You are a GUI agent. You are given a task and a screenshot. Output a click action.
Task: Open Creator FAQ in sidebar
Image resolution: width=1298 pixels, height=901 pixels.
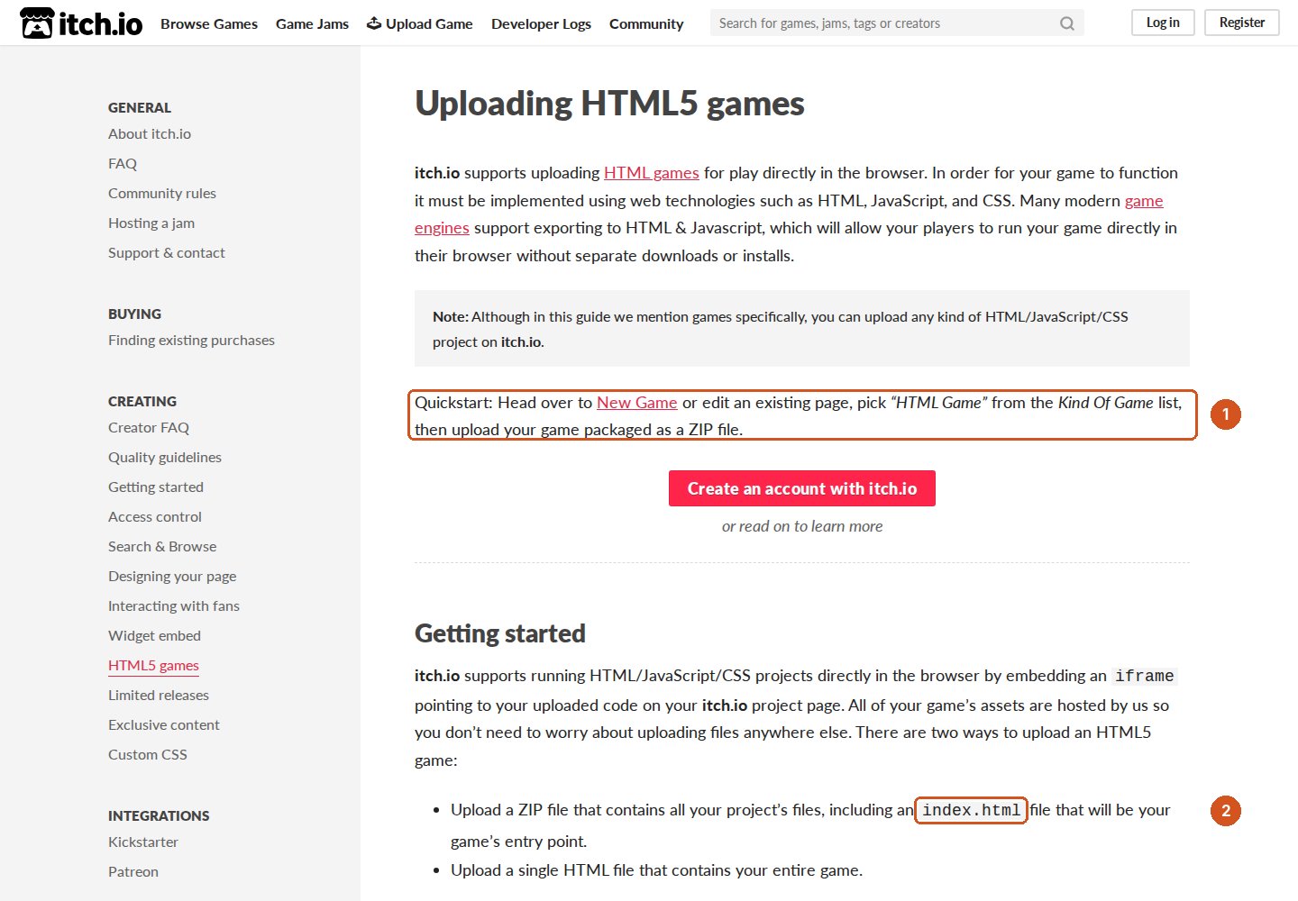pyautogui.click(x=149, y=427)
